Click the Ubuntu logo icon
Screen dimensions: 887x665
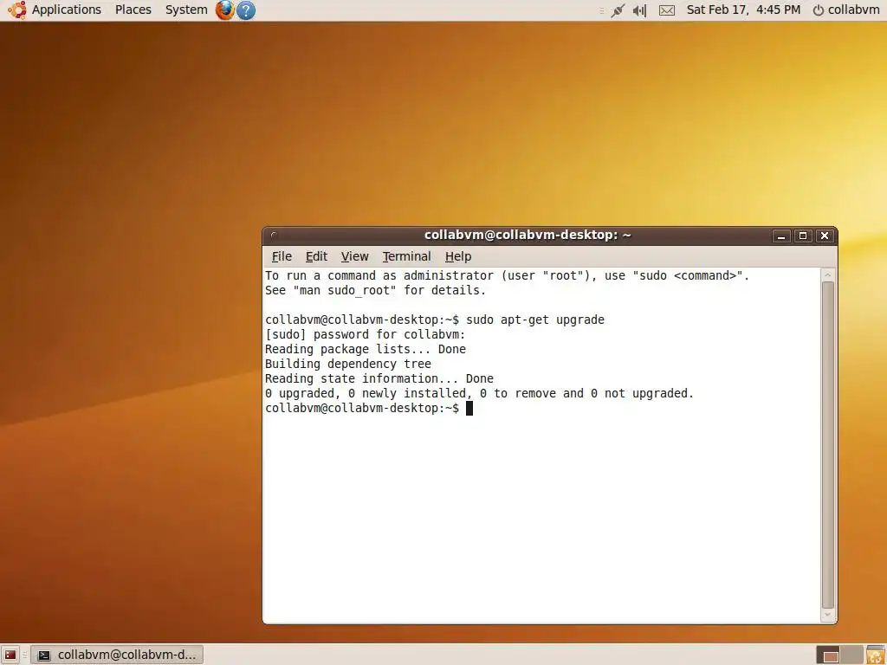coord(17,10)
